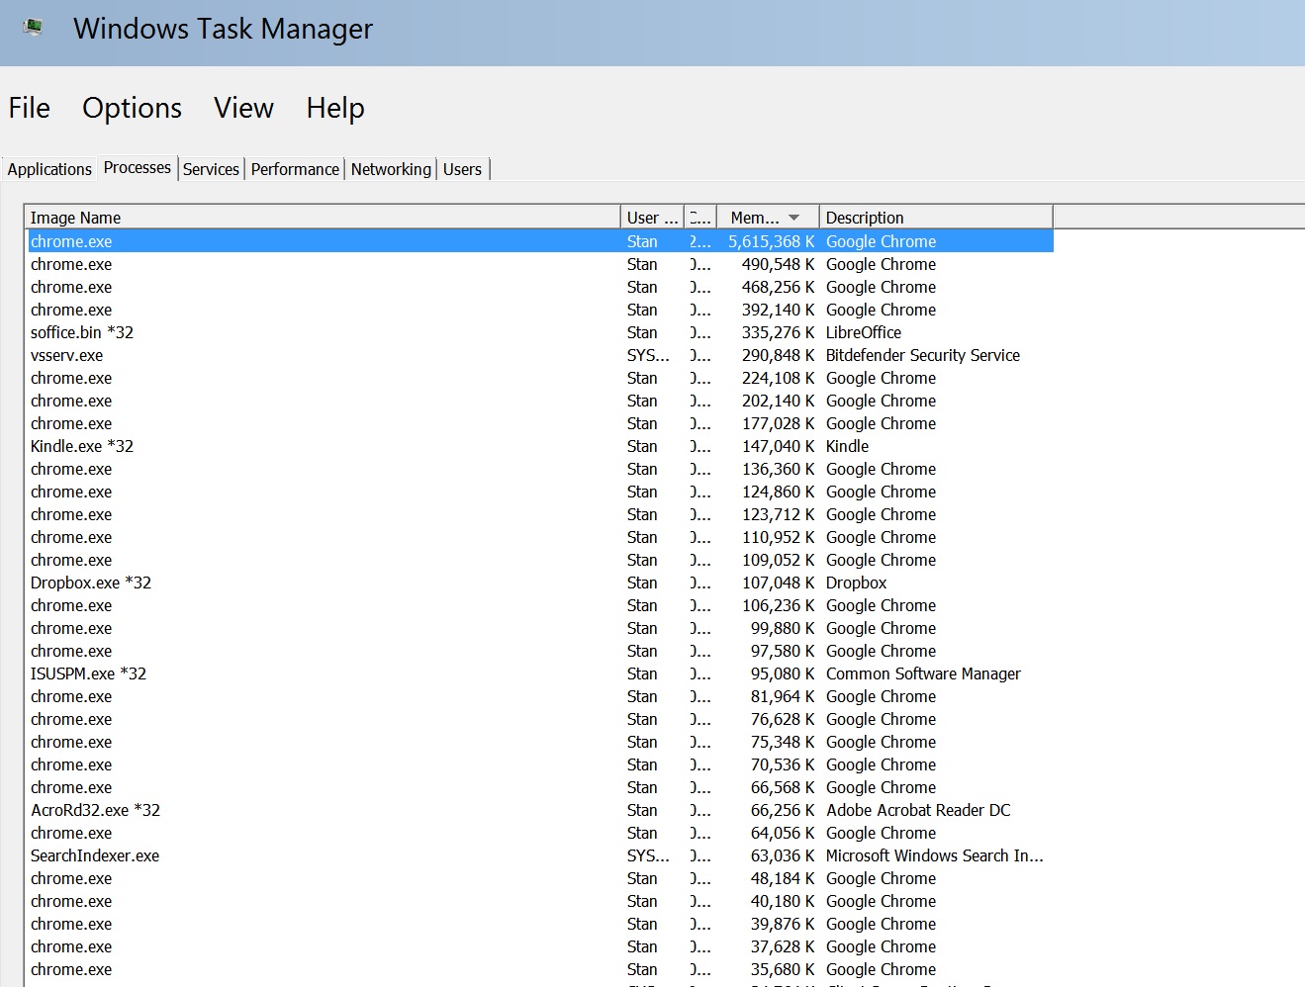Open the View menu
Screen dimensions: 1305x987
click(x=243, y=108)
